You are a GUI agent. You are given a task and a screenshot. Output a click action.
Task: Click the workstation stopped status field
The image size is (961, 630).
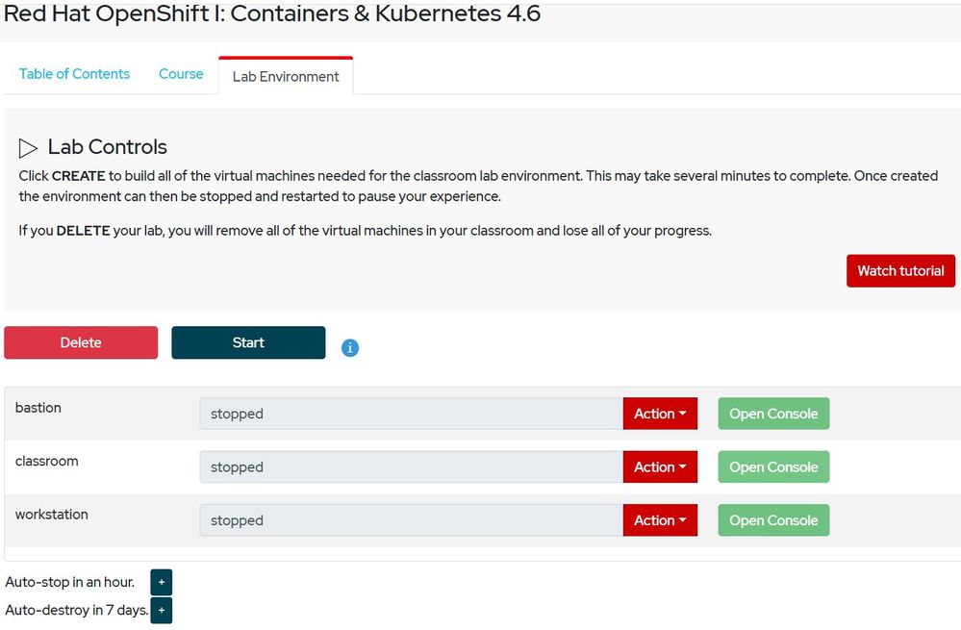coord(411,520)
